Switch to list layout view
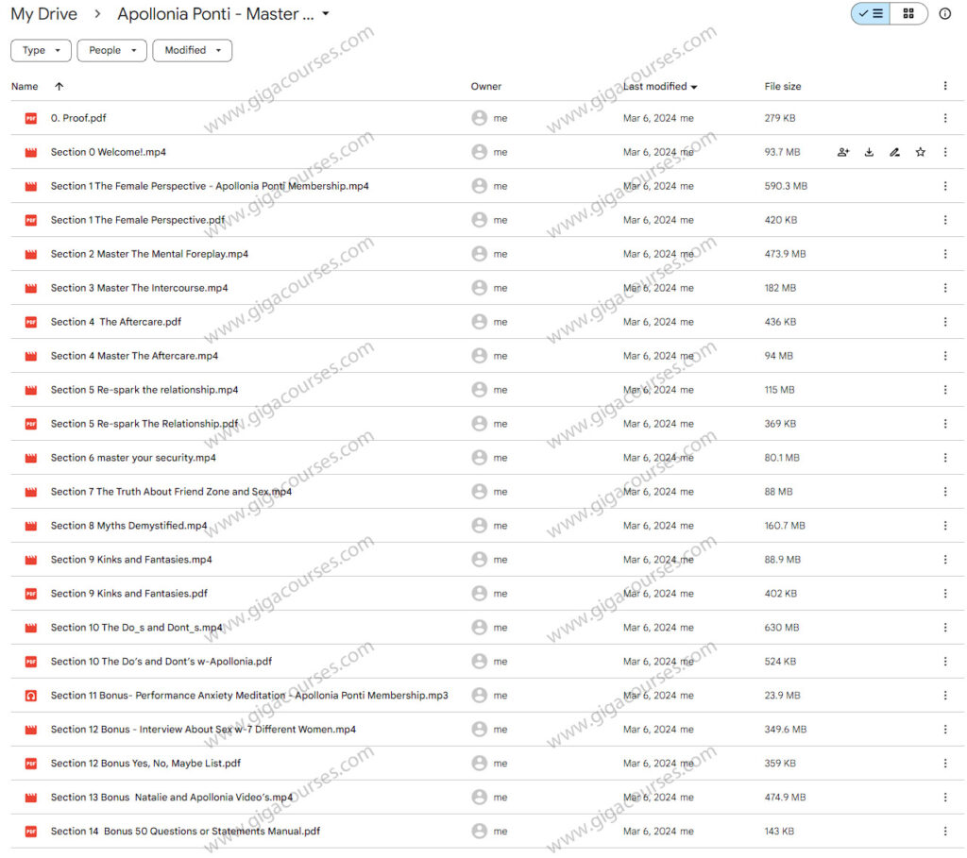The height and width of the screenshot is (858, 967). 871,14
